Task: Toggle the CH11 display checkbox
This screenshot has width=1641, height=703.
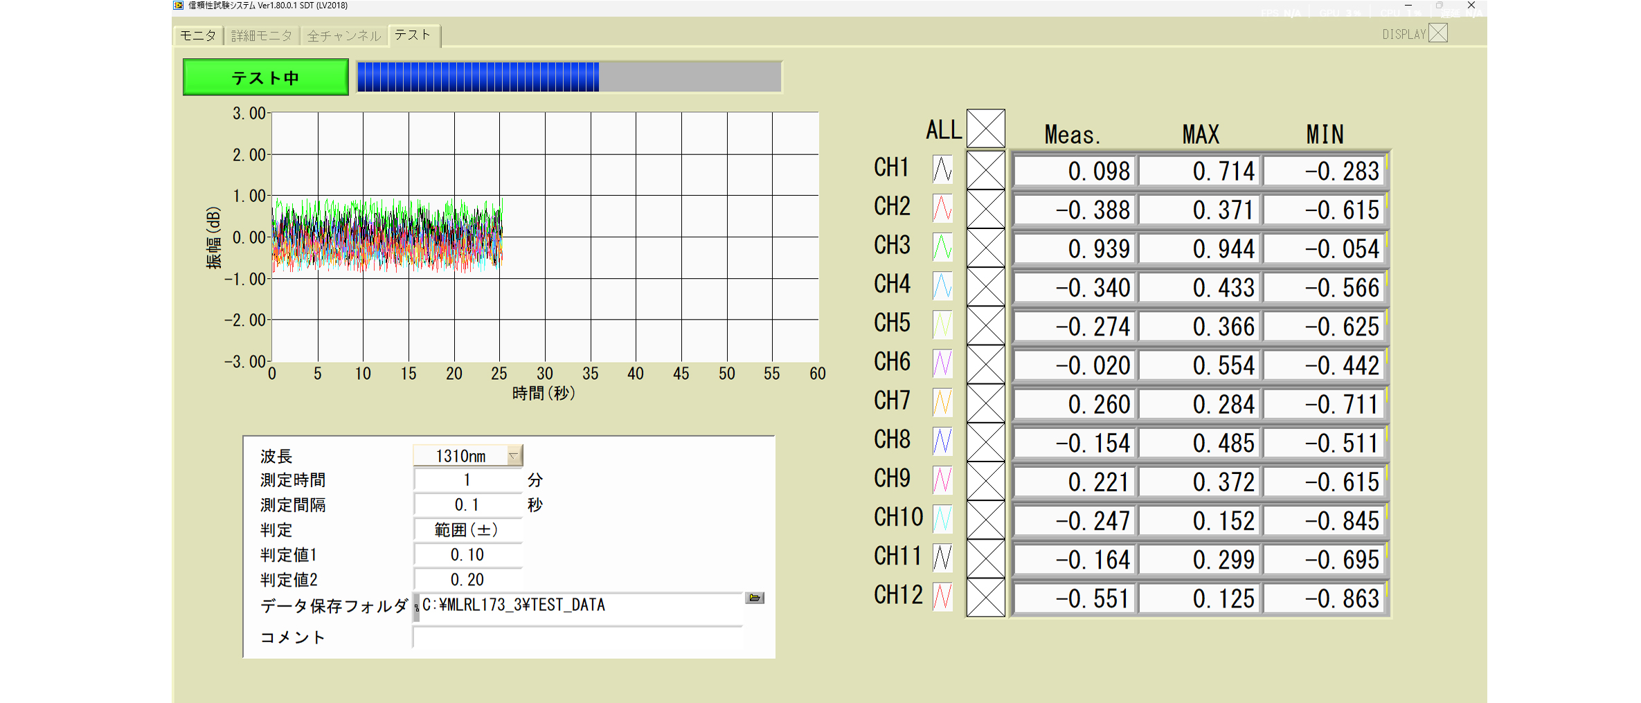Action: (x=985, y=558)
